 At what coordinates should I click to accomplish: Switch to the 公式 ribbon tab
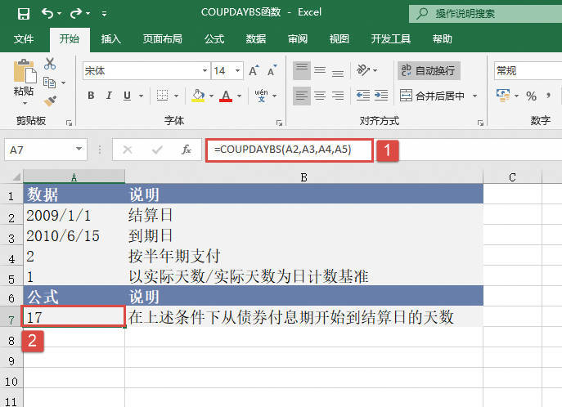[214, 38]
